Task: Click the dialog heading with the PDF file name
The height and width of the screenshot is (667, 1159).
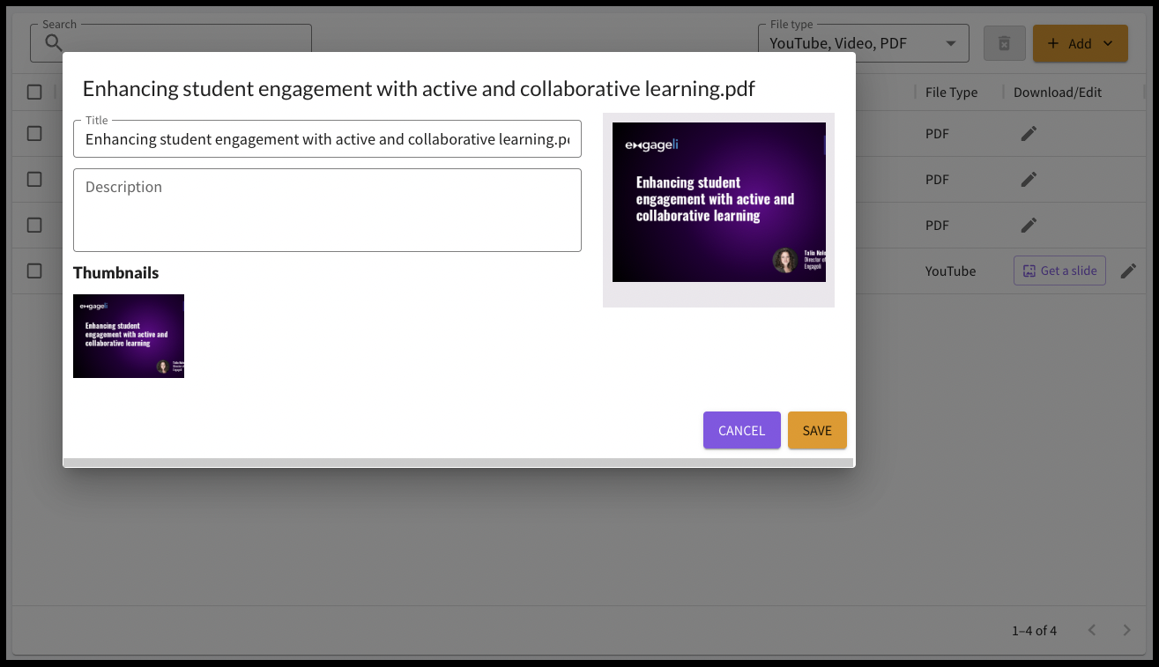Action: (x=419, y=88)
